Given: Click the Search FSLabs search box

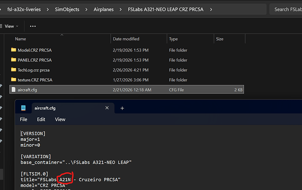Looking at the screenshot, I should [286, 10].
